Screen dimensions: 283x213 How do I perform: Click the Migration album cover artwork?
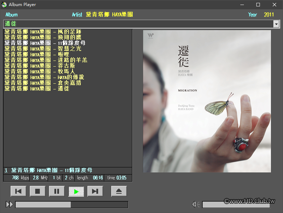click(x=207, y=101)
